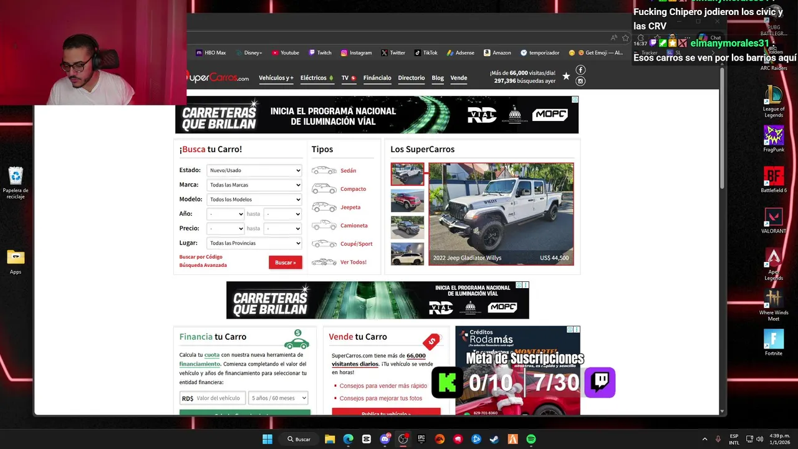Open the HBO Max bookmark

(x=211, y=53)
